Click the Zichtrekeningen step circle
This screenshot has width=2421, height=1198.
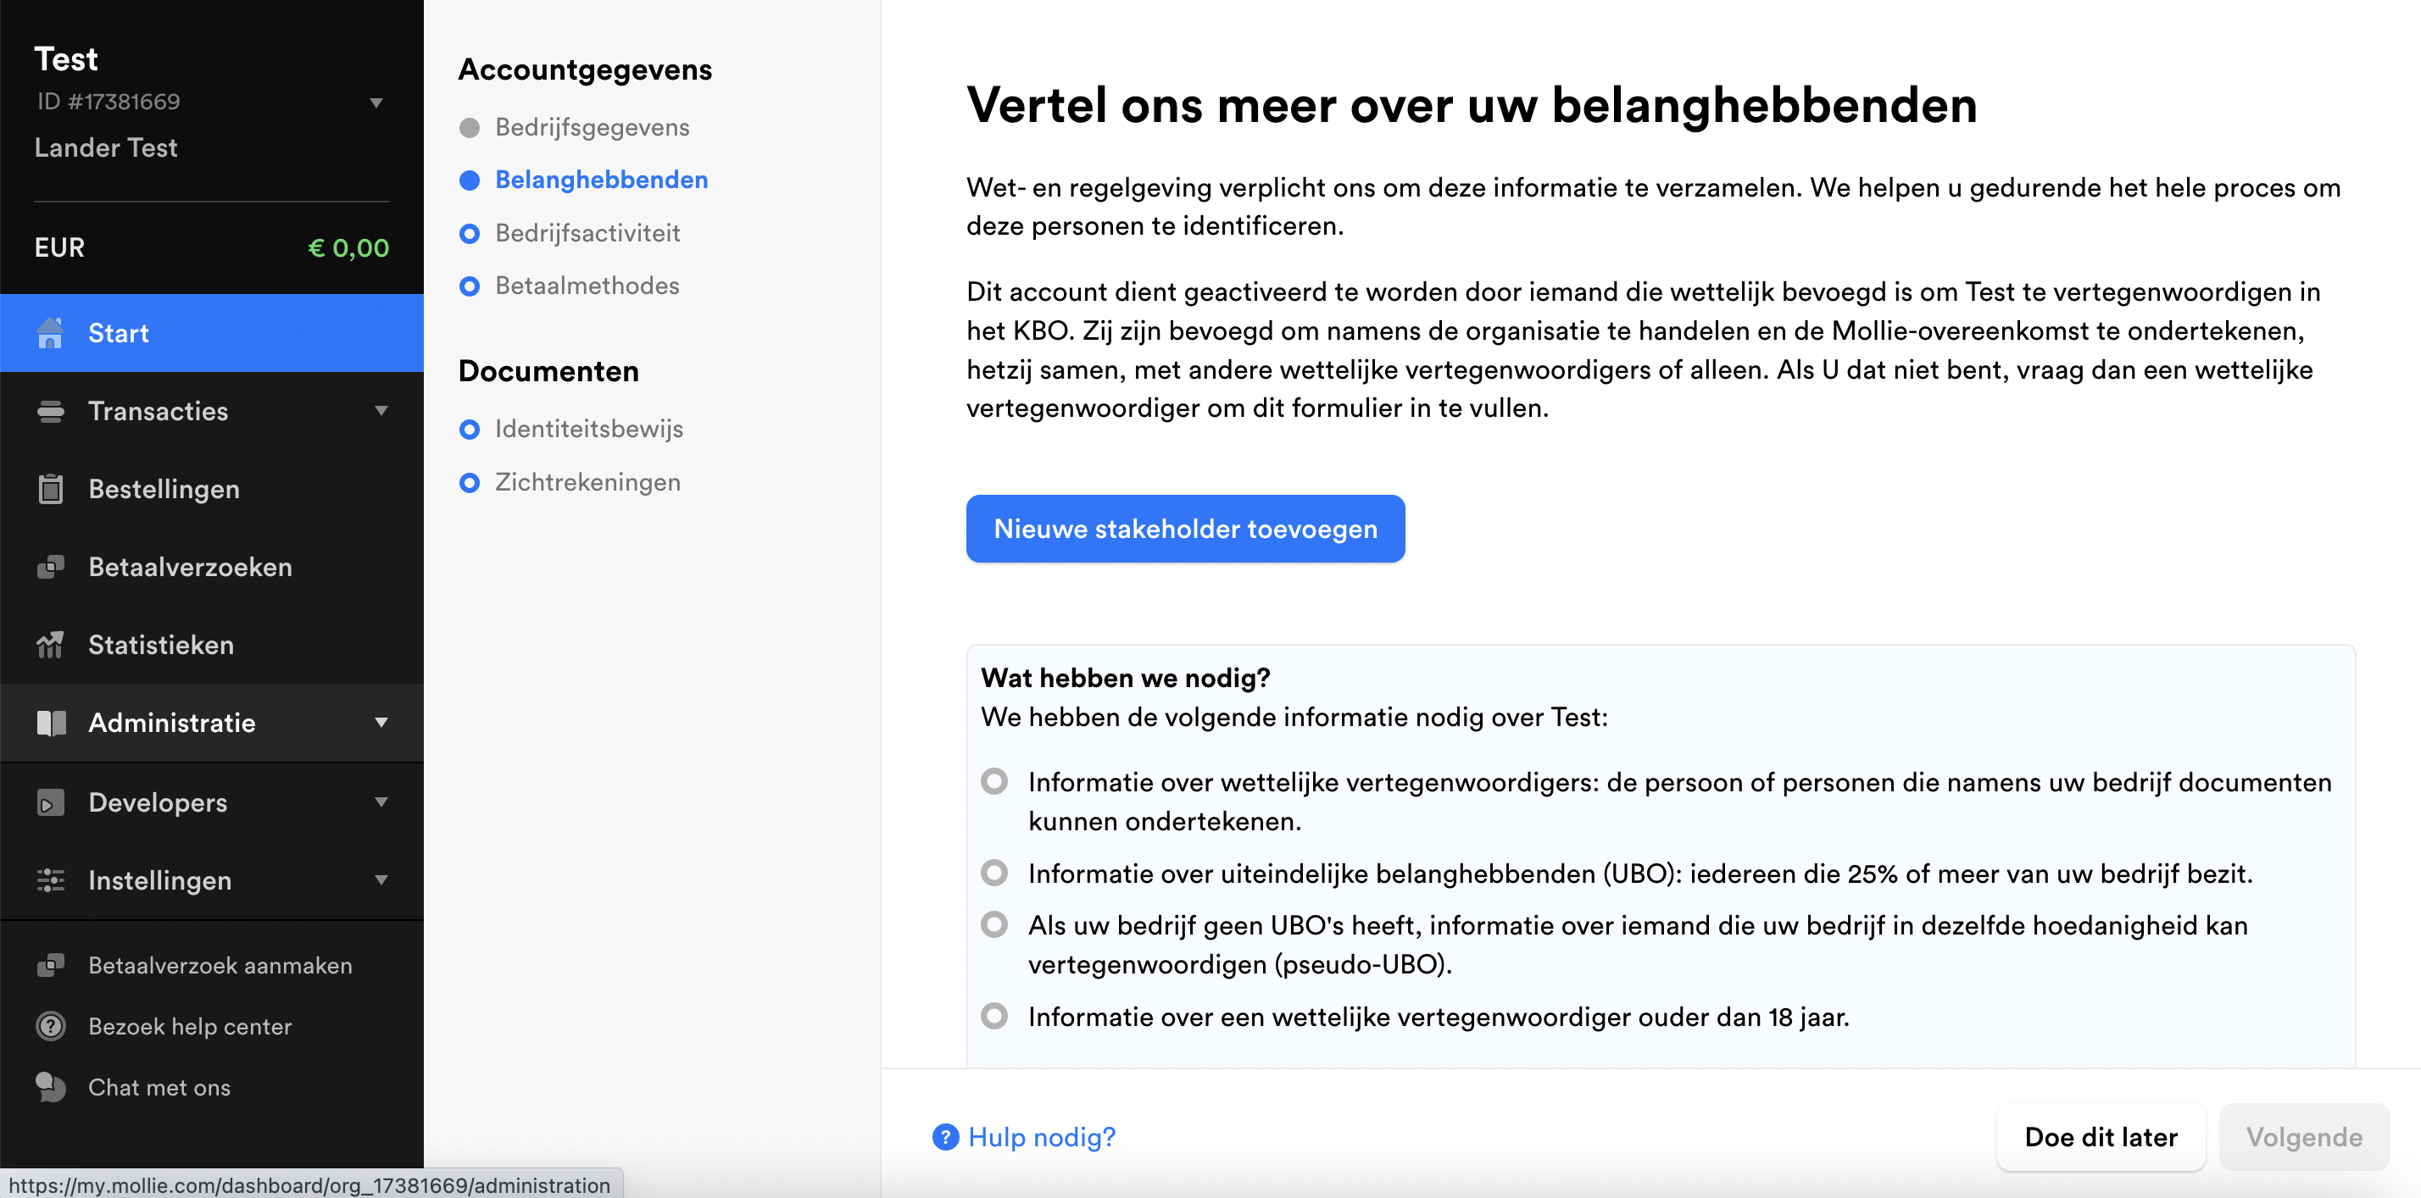(x=470, y=483)
